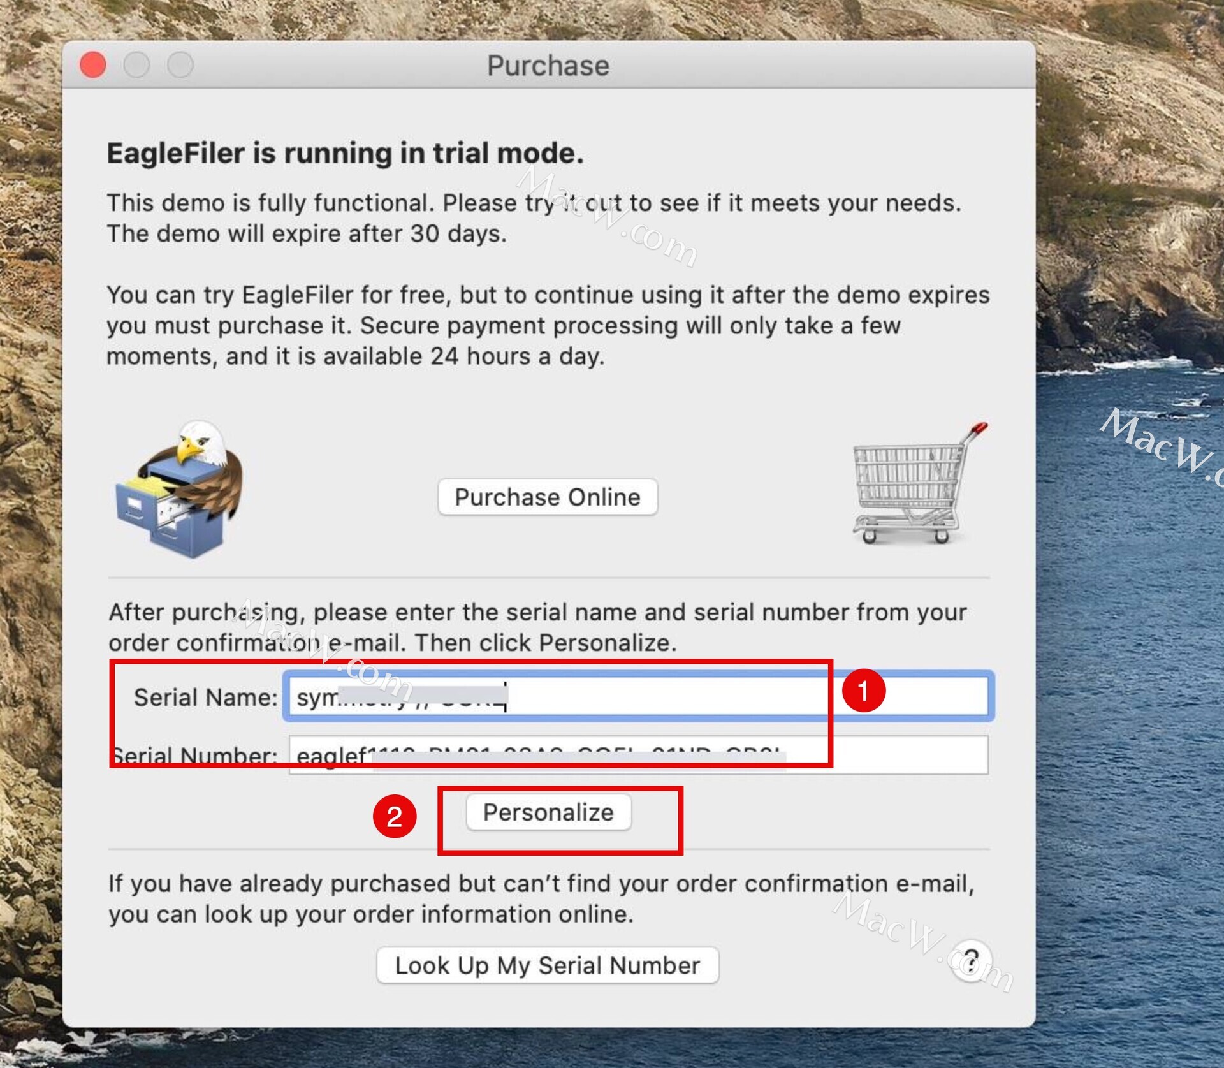
Task: Click the grayed-out zoom window button
Action: (180, 65)
